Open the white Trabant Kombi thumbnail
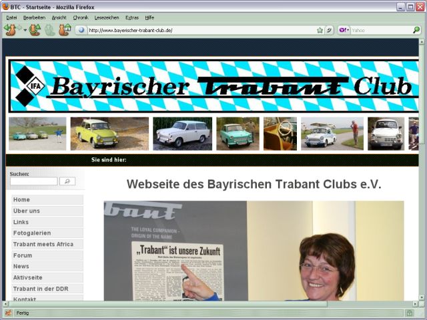Viewport: 427px width, 320px height. [182, 133]
